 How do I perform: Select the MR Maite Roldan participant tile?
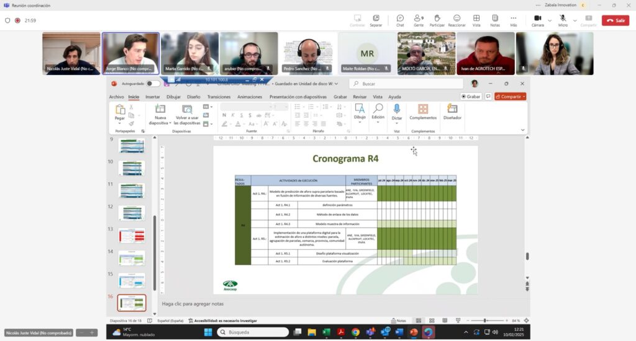(367, 53)
